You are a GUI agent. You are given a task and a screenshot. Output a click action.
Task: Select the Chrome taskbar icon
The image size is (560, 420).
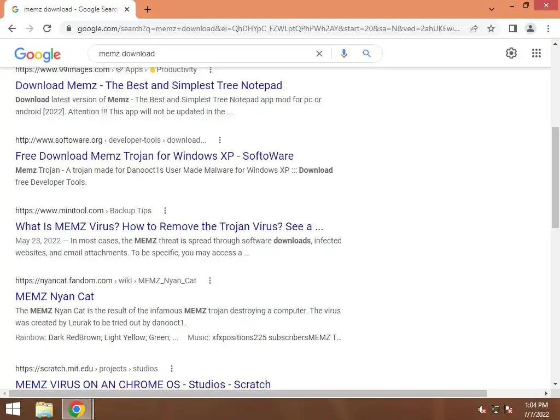click(77, 409)
